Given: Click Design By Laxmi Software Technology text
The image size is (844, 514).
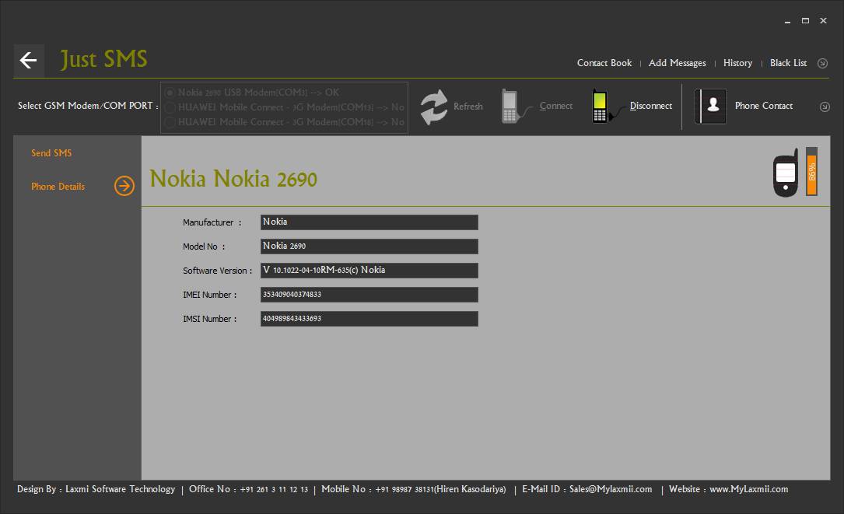Looking at the screenshot, I should coord(96,489).
